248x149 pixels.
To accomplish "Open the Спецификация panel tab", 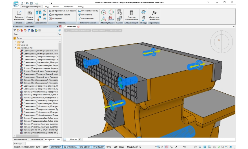I will (36, 139).
